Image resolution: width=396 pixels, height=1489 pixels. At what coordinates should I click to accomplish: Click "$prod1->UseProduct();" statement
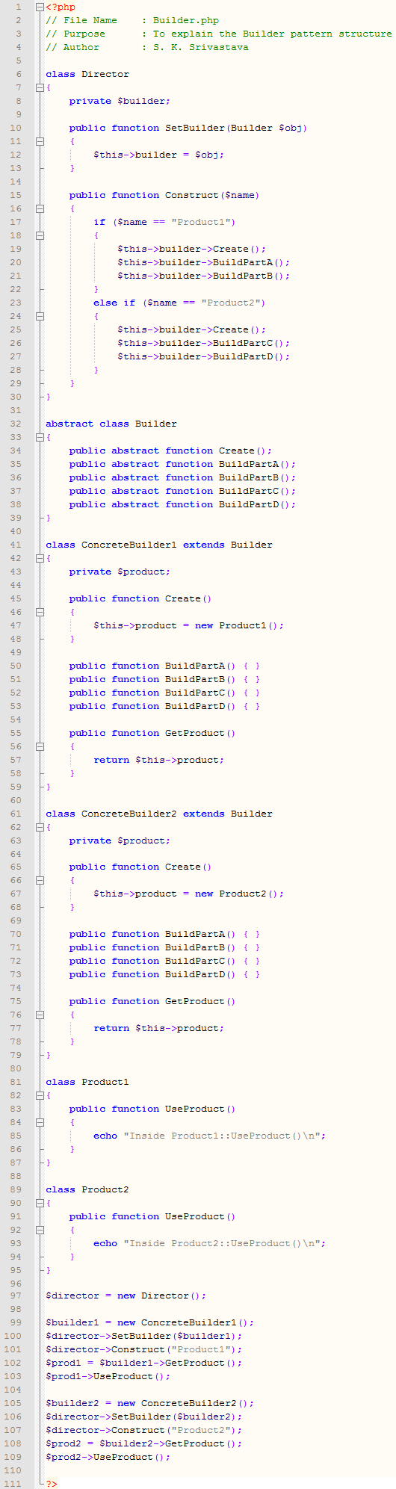(x=108, y=1376)
